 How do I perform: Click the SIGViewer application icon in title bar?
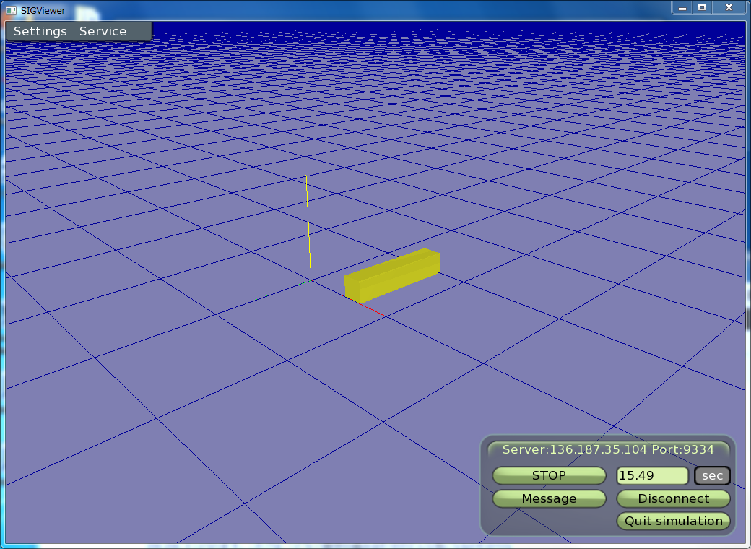point(11,9)
